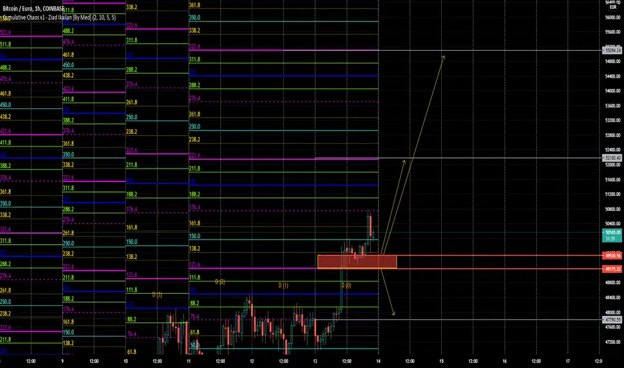Click the 53200.00 price axis tick
Screen dimensions: 624x368
click(x=613, y=120)
